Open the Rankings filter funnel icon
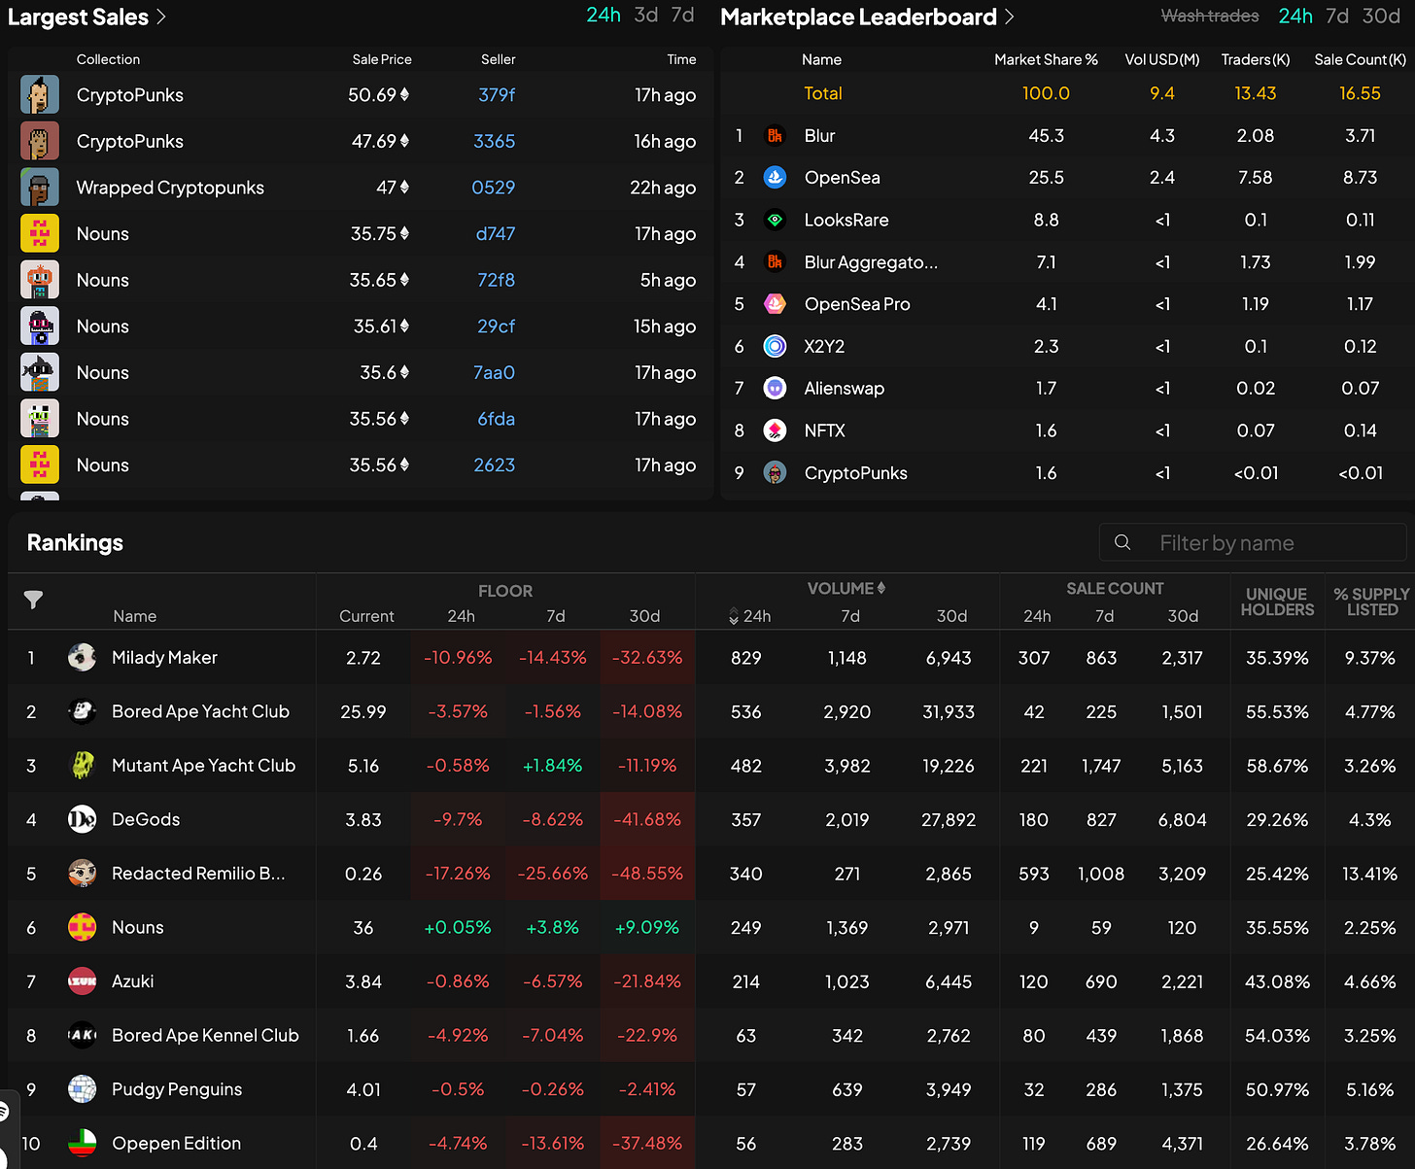This screenshot has height=1169, width=1415. pyautogui.click(x=33, y=601)
